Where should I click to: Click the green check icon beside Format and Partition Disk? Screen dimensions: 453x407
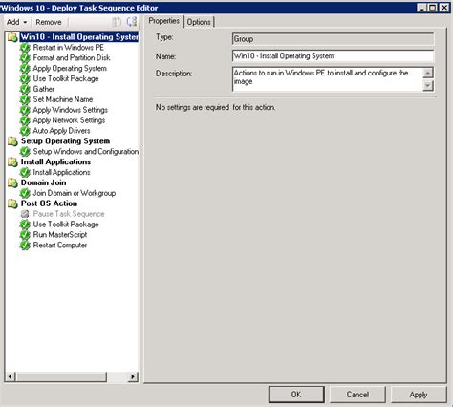[25, 58]
